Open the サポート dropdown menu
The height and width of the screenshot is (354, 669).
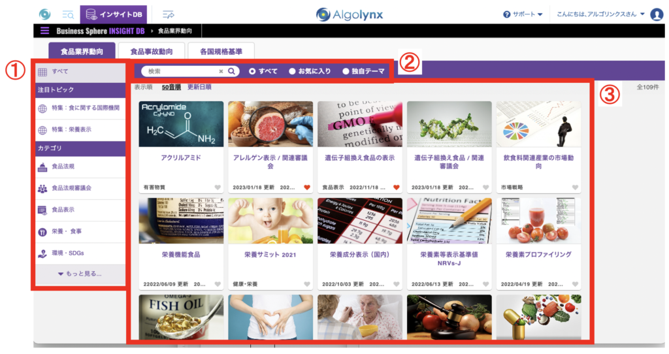(523, 14)
